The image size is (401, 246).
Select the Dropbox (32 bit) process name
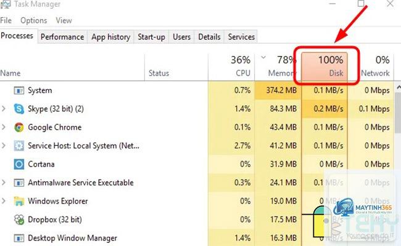coord(55,220)
